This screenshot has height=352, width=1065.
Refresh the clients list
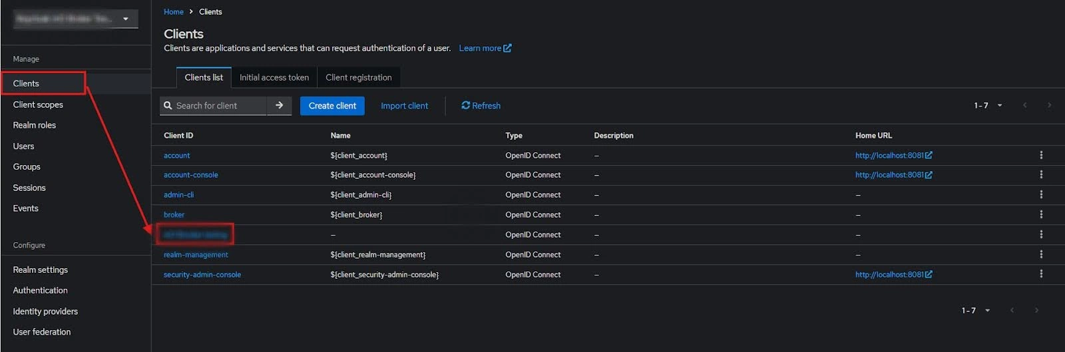[x=481, y=105]
